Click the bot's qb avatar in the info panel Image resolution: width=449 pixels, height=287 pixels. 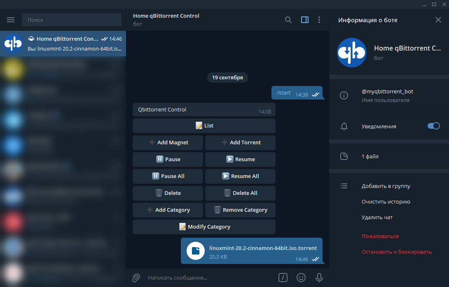tap(352, 53)
